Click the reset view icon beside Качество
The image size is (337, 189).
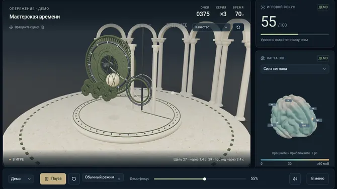238,27
